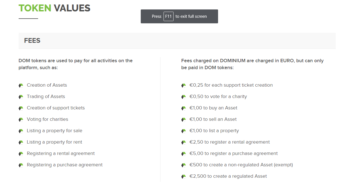Screen dimensions: 341x188
Task: Select the '€1,00 to sell an Asset' line
Action: pyautogui.click(x=213, y=119)
